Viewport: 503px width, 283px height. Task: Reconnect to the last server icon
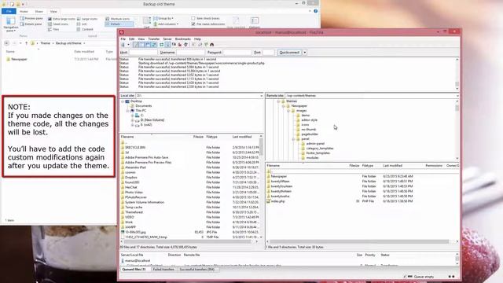tap(185, 45)
